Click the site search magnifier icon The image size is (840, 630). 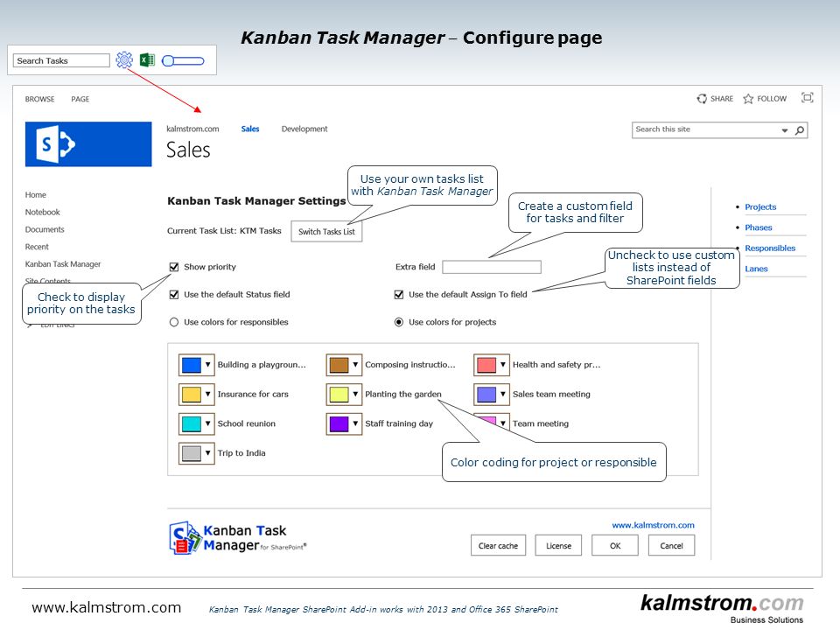(x=800, y=130)
